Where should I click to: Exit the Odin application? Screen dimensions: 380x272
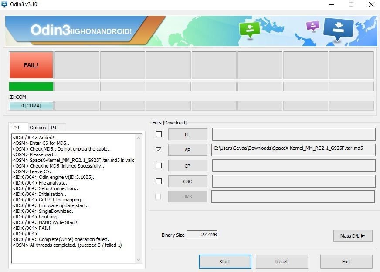click(346, 262)
